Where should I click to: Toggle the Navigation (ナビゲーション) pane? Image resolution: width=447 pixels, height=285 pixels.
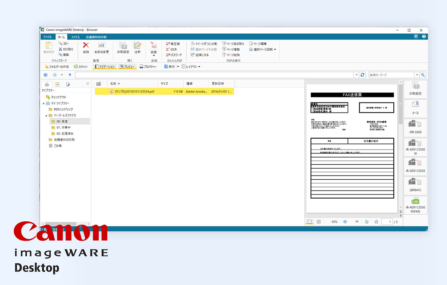click(x=105, y=67)
